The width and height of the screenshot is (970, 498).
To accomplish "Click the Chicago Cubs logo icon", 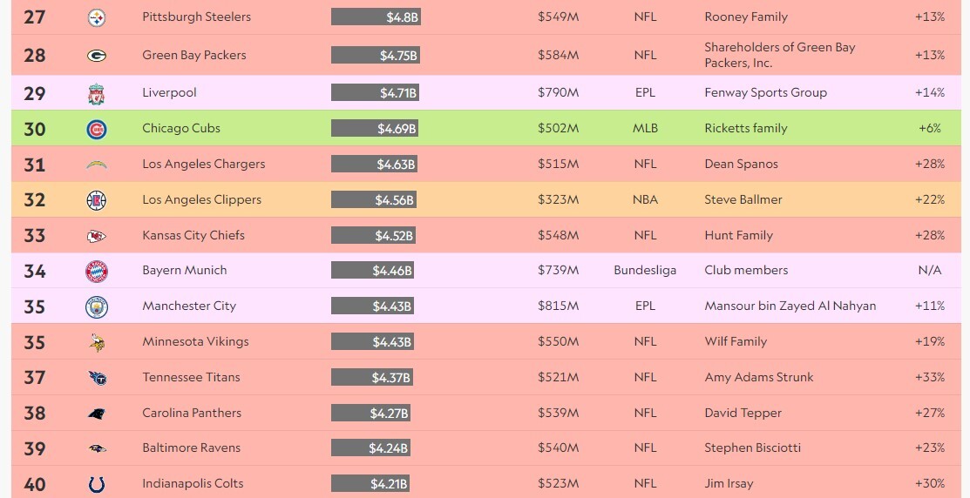I will click(97, 129).
